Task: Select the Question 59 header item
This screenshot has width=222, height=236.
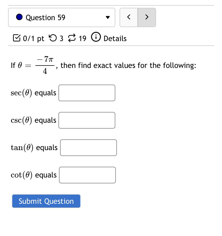Action: pos(46,17)
